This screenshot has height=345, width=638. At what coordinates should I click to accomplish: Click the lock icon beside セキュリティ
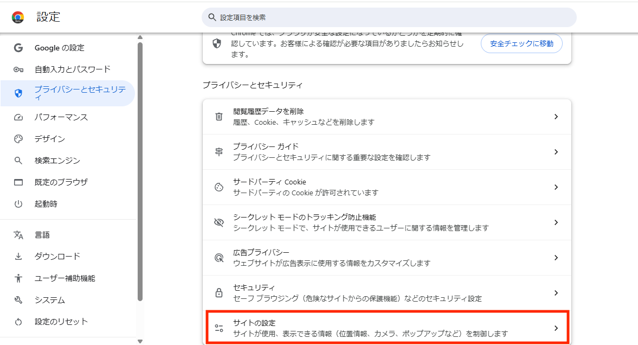click(x=219, y=293)
